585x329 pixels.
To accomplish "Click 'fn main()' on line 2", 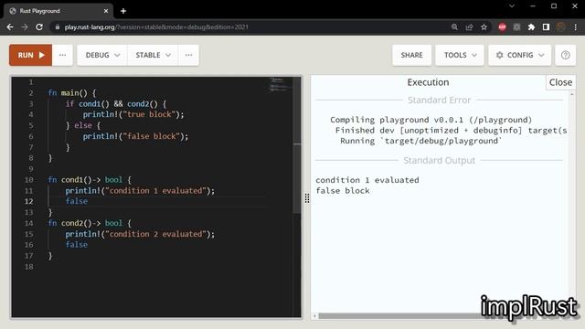I will point(71,93).
